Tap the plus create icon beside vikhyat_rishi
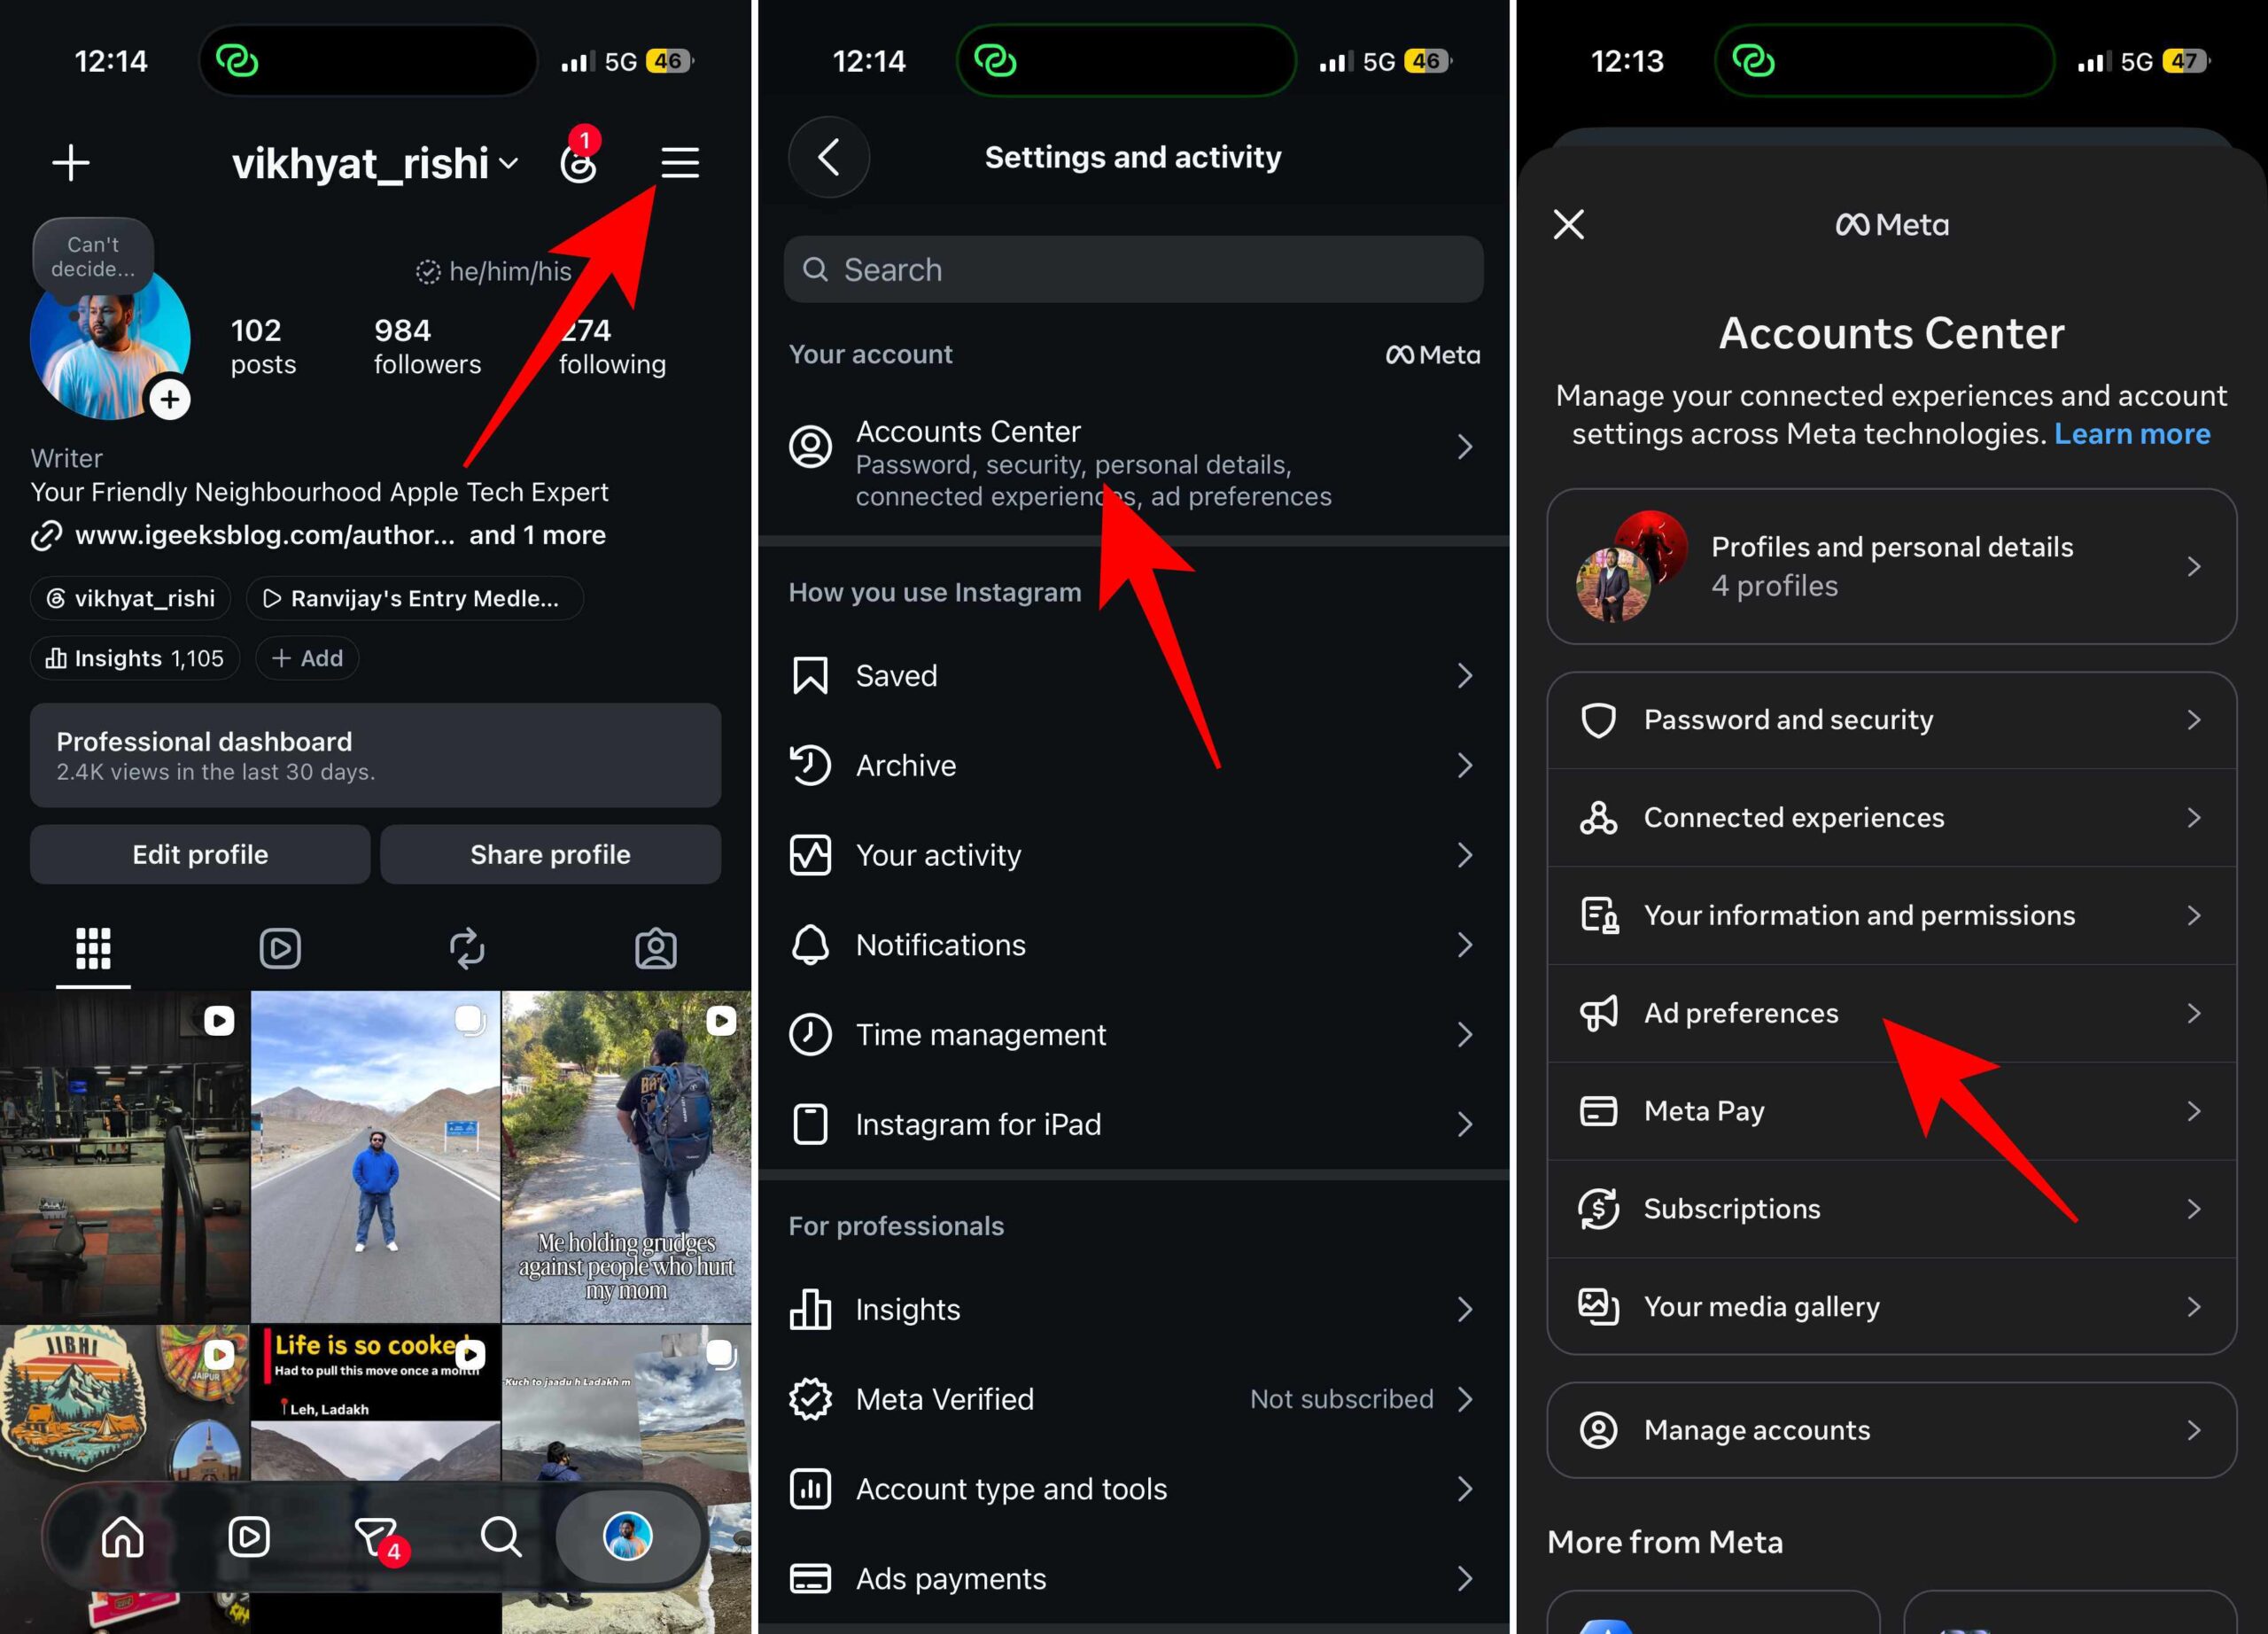The height and width of the screenshot is (1634, 2268). click(x=71, y=162)
